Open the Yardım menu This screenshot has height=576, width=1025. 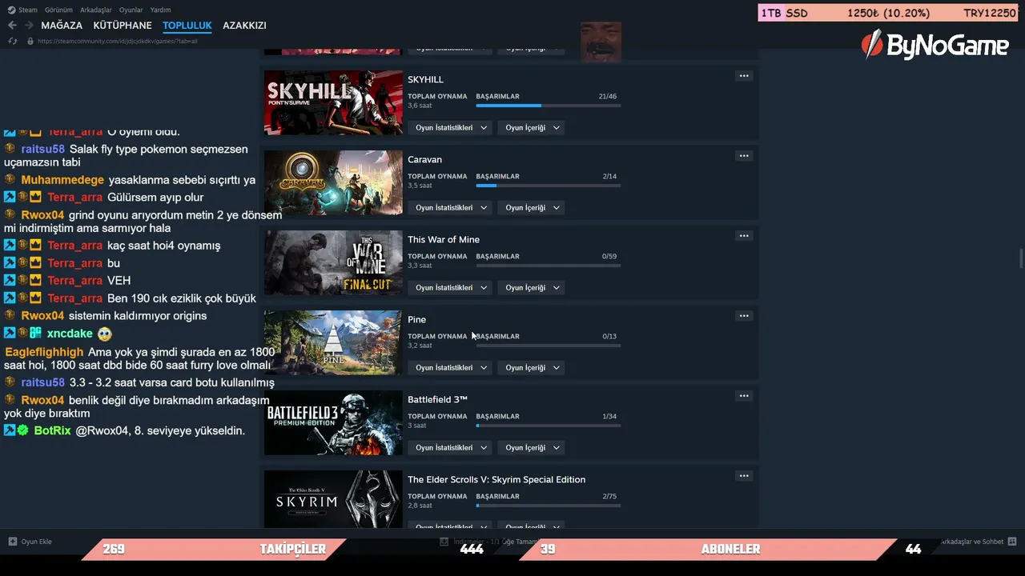(x=160, y=10)
